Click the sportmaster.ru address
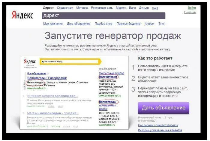This screenshot has height=141, width=210. [x=107, y=125]
